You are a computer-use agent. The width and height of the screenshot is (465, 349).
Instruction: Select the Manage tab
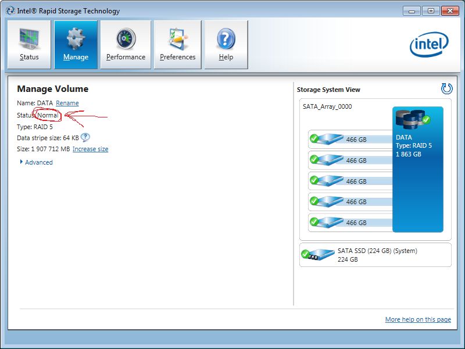pos(76,45)
